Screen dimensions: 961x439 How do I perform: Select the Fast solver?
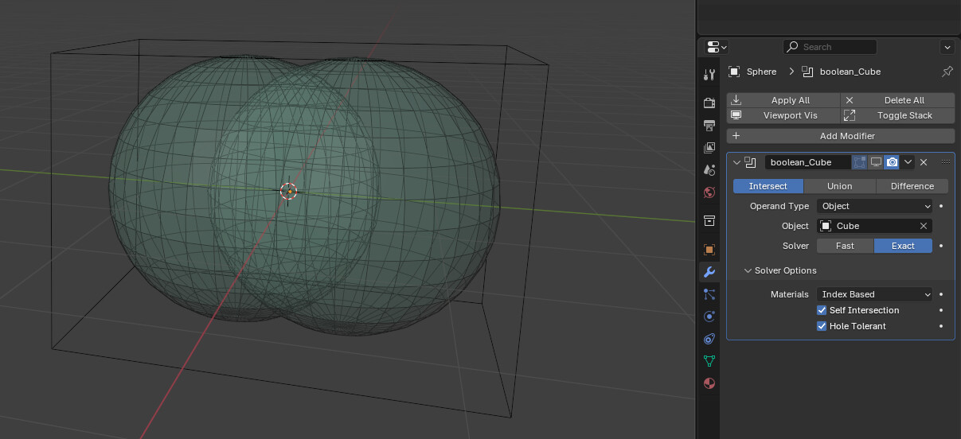click(845, 246)
